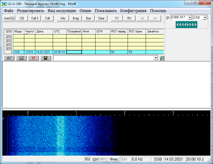Click the notes card icon button

tap(21, 58)
